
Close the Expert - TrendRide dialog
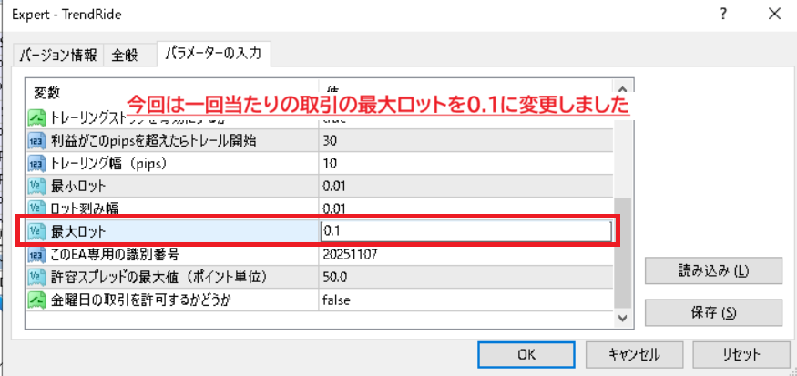tap(774, 15)
